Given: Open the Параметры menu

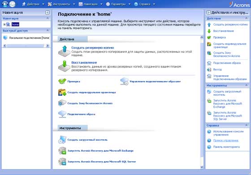Looking at the screenshot, I should pyautogui.click(x=118, y=4).
